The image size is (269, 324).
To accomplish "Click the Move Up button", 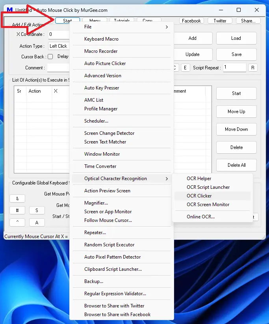I will click(236, 112).
